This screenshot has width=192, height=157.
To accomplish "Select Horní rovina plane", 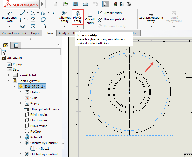I will (36, 120).
